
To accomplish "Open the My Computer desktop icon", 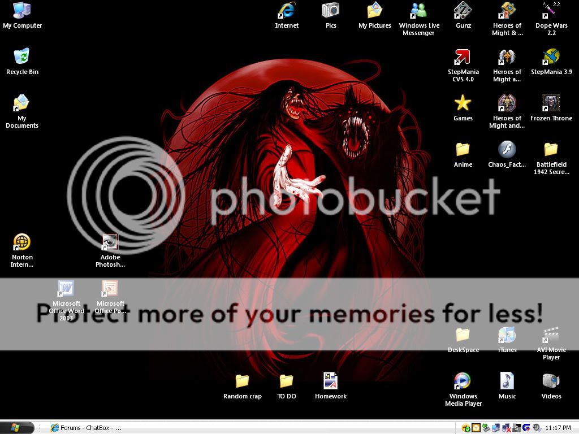I will pos(22,11).
